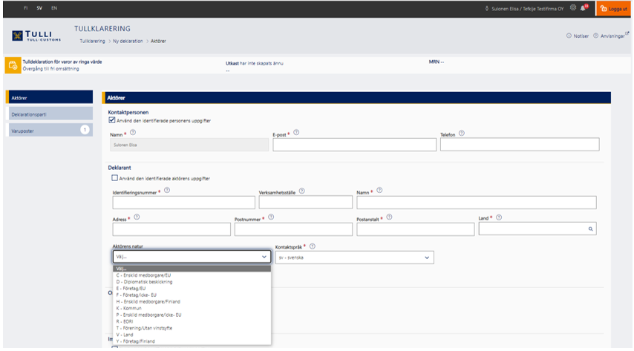
Task: Check 'Använd den identifierade aktörens uppgifter' checkbox
Action: point(114,178)
